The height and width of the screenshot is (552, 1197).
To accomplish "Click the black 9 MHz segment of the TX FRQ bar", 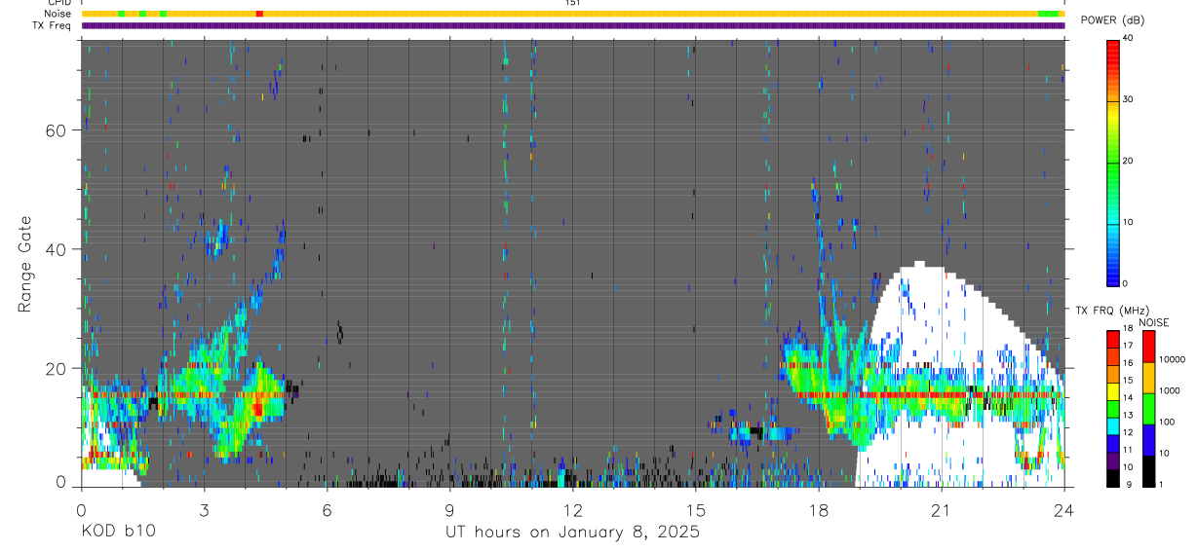I will [1113, 478].
